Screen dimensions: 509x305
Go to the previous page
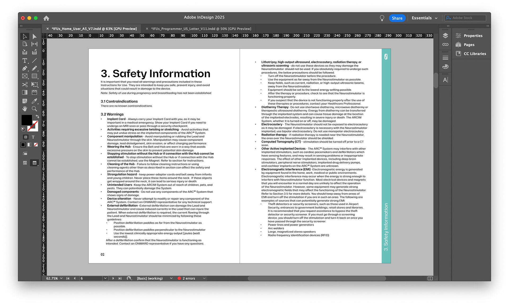click(x=75, y=278)
